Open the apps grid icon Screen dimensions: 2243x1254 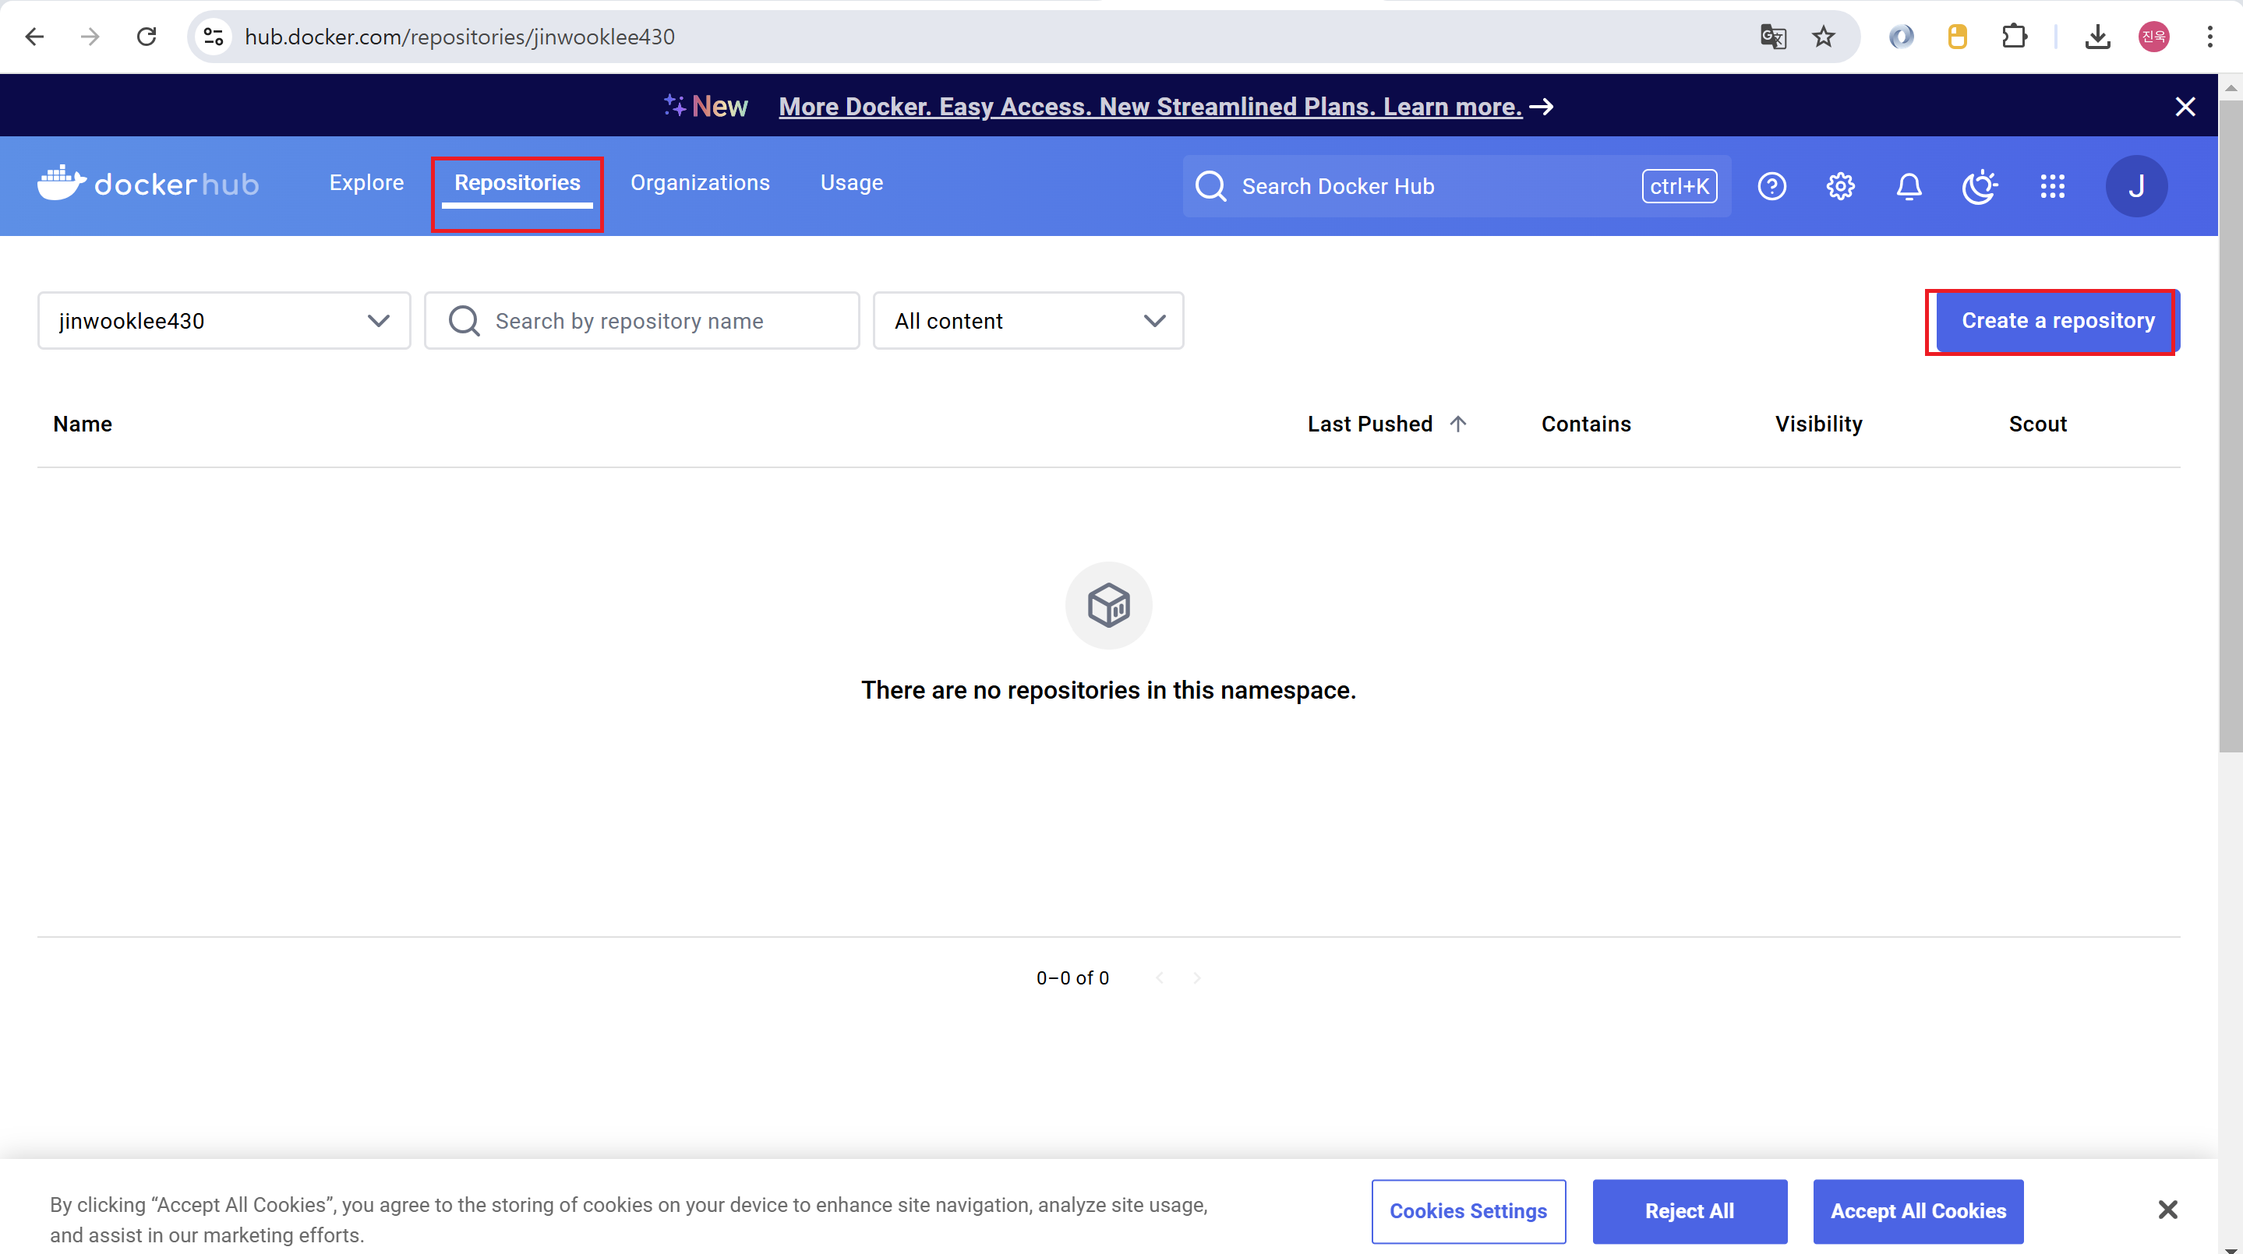click(x=2052, y=186)
